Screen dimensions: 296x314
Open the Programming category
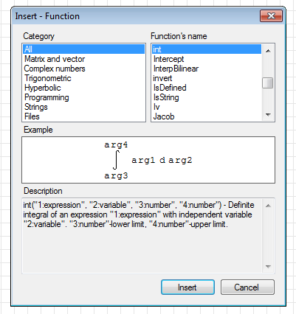point(83,97)
